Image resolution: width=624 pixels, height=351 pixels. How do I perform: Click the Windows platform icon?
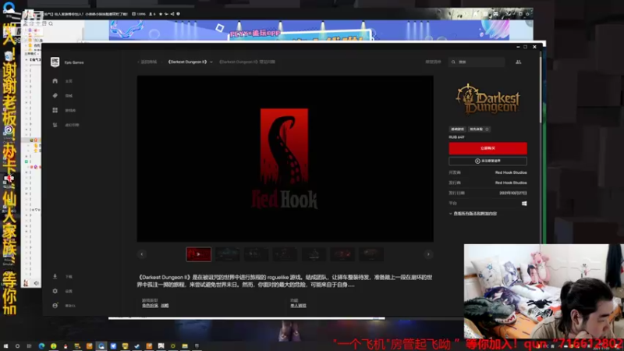[524, 204]
